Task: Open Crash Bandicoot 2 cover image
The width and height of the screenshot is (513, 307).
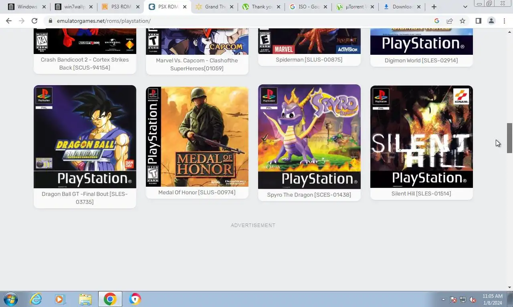Action: point(85,41)
